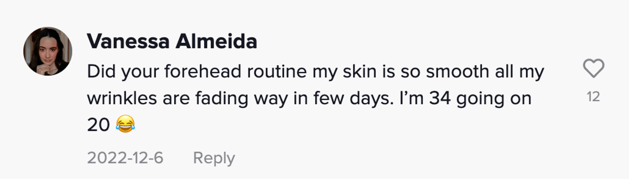Open Vanessa Almeida's profile picture
The image size is (629, 179).
point(48,51)
